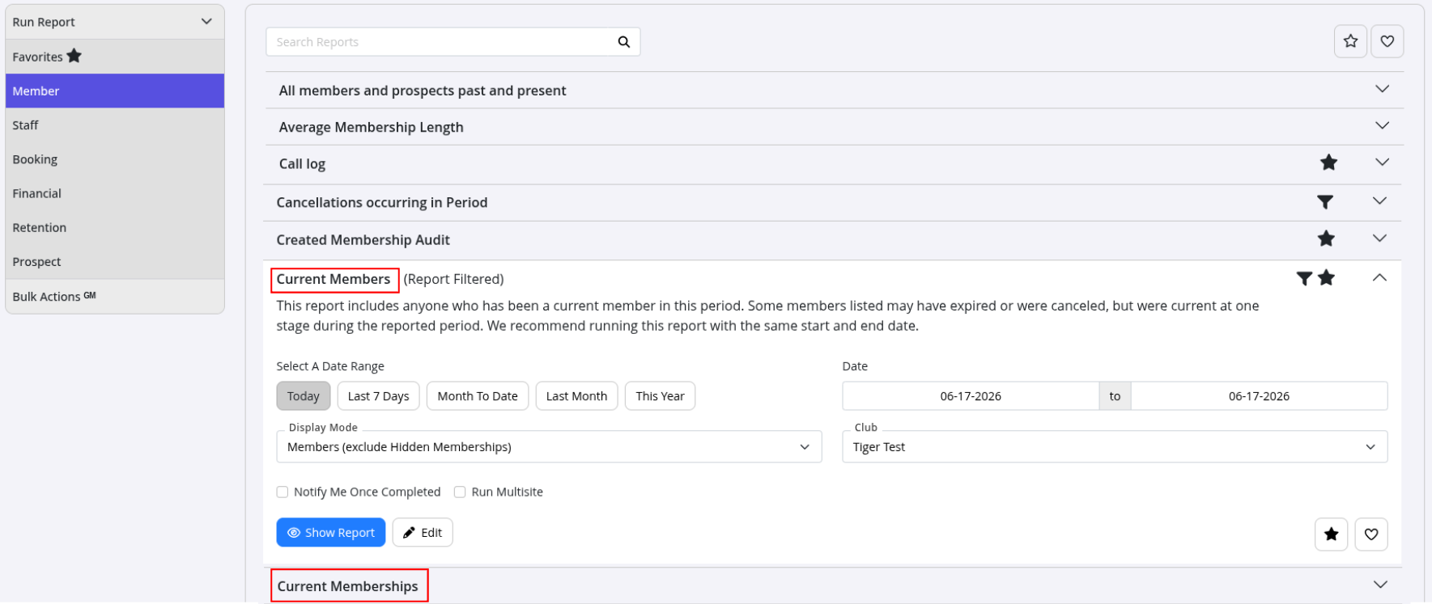This screenshot has width=1432, height=604.
Task: Click filter icon on Cancellations occurring in Period
Action: point(1324,202)
